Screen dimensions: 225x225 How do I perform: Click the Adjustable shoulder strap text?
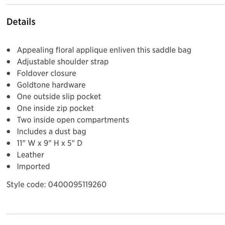pos(63,62)
